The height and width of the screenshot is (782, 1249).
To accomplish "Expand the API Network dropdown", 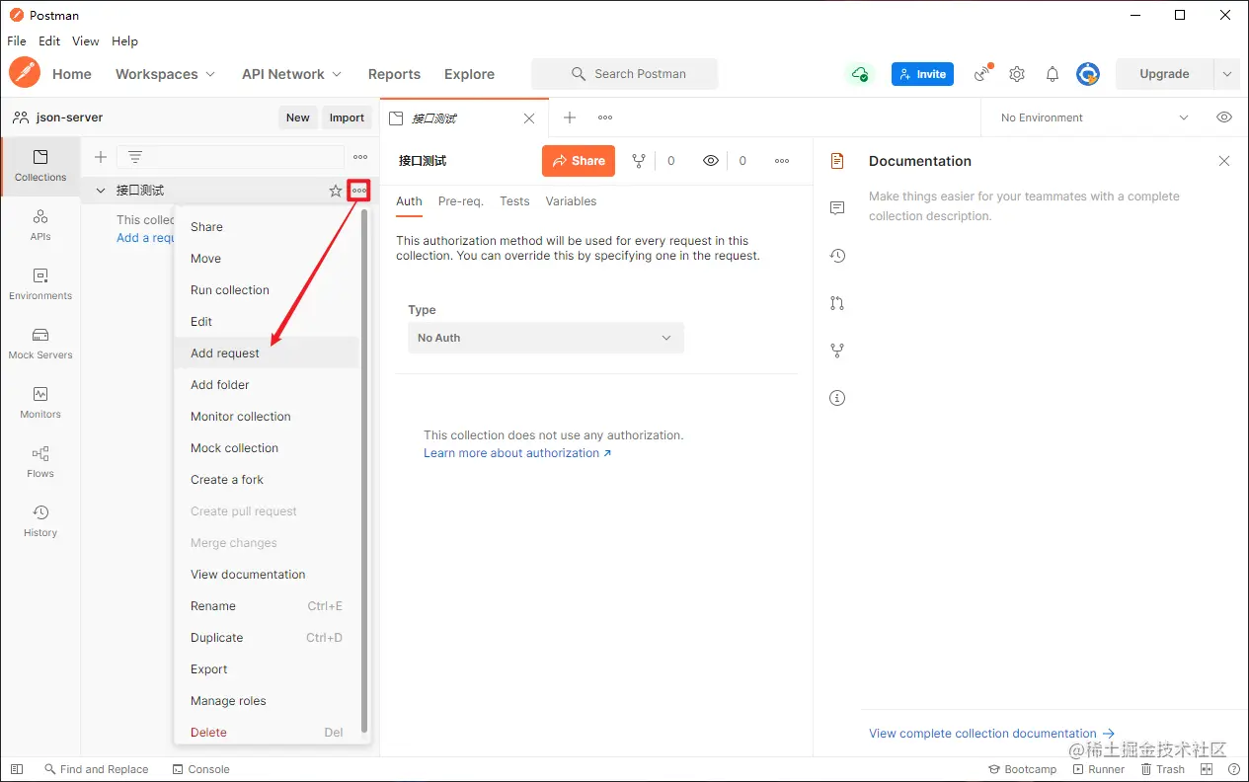I will (292, 74).
